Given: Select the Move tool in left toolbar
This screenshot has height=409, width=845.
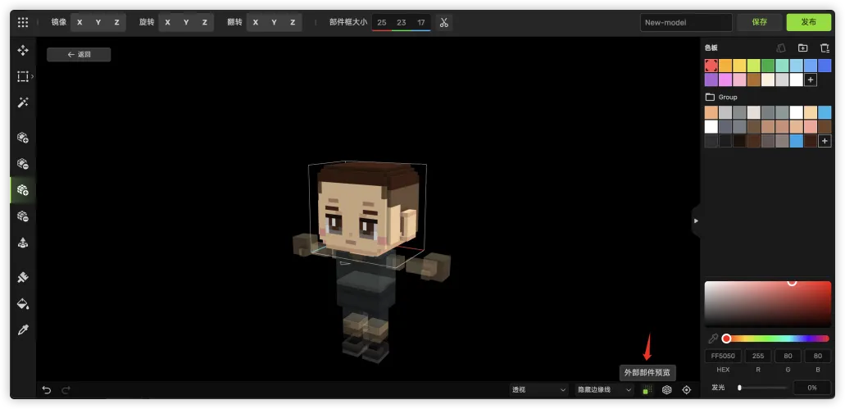Looking at the screenshot, I should click(23, 50).
